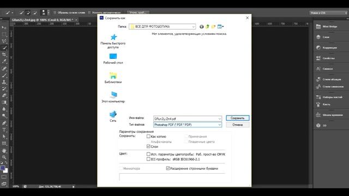Open the Mini Bridge panel
Viewport: 349px width, 196px height.
tap(327, 27)
